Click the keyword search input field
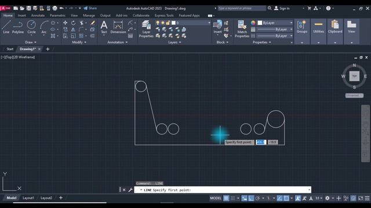Screen dimensions: 371x208 click(x=242, y=8)
